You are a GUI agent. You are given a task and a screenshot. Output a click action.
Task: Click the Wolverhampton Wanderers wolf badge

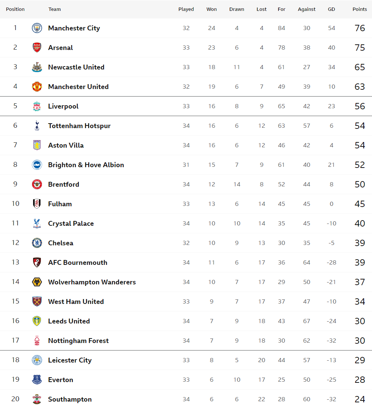click(x=37, y=282)
